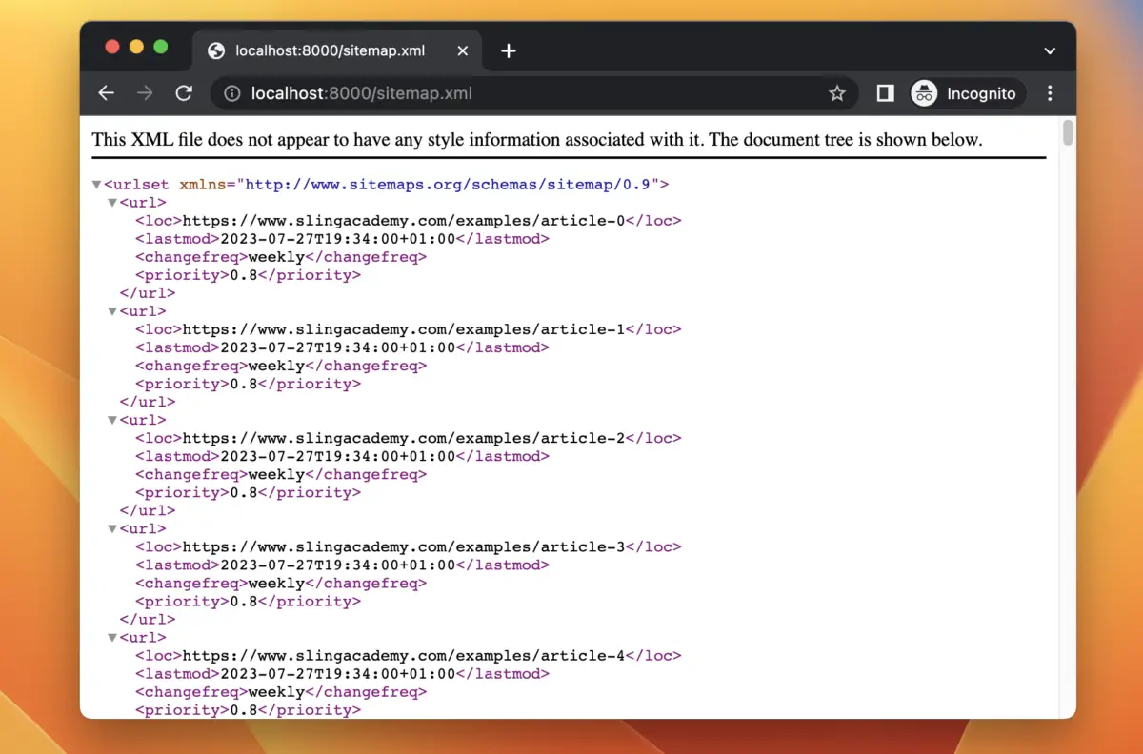Collapse the url node for article-4
Viewport: 1143px width, 754px height.
point(112,638)
